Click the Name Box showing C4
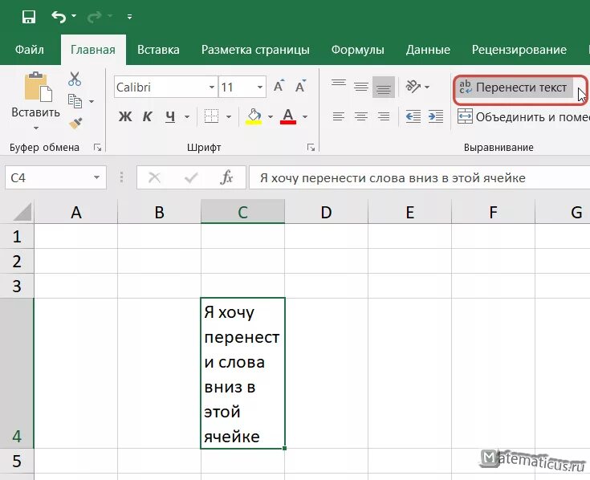590x480 pixels. pyautogui.click(x=48, y=177)
